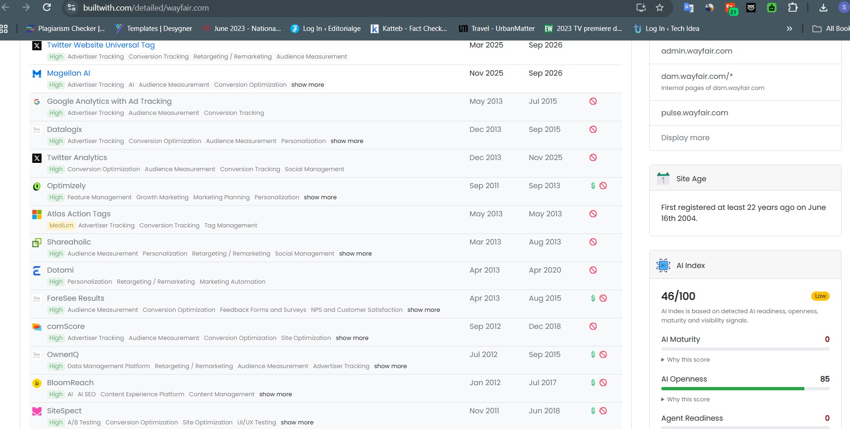Open the bookmarks apps grid icon
Viewport: 850px width, 429px height.
tap(4, 29)
